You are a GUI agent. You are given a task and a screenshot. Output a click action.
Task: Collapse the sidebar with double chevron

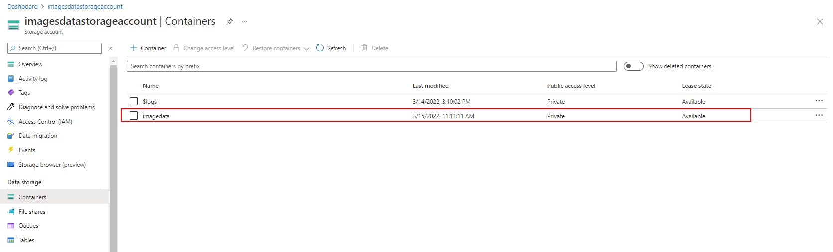pyautogui.click(x=111, y=48)
